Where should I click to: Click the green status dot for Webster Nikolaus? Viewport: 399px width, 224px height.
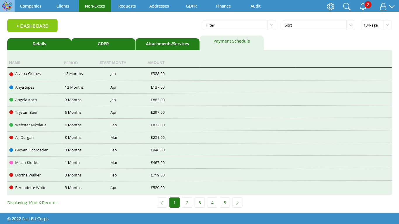click(11, 125)
